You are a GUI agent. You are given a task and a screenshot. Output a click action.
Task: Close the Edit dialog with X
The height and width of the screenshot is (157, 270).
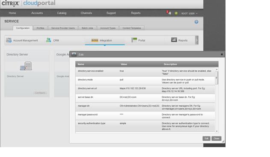[x=222, y=54]
